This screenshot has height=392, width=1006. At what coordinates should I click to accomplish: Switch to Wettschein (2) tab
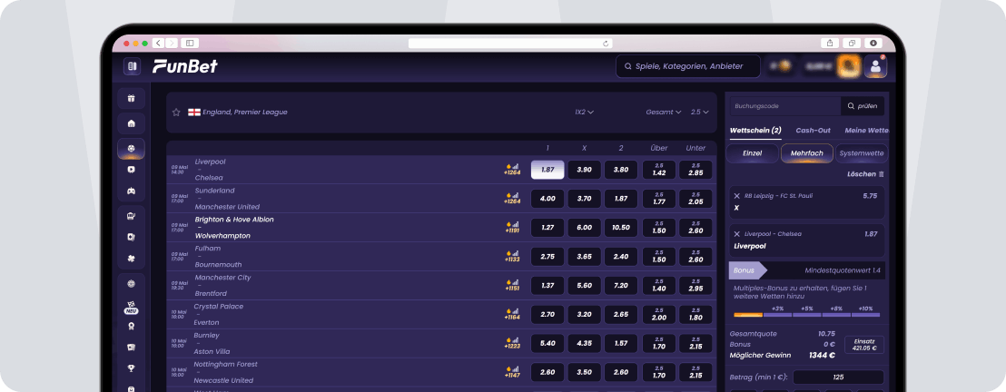pyautogui.click(x=755, y=131)
